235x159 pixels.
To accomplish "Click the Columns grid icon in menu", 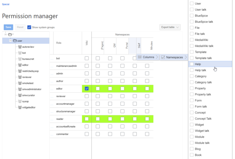I will click(x=140, y=57).
